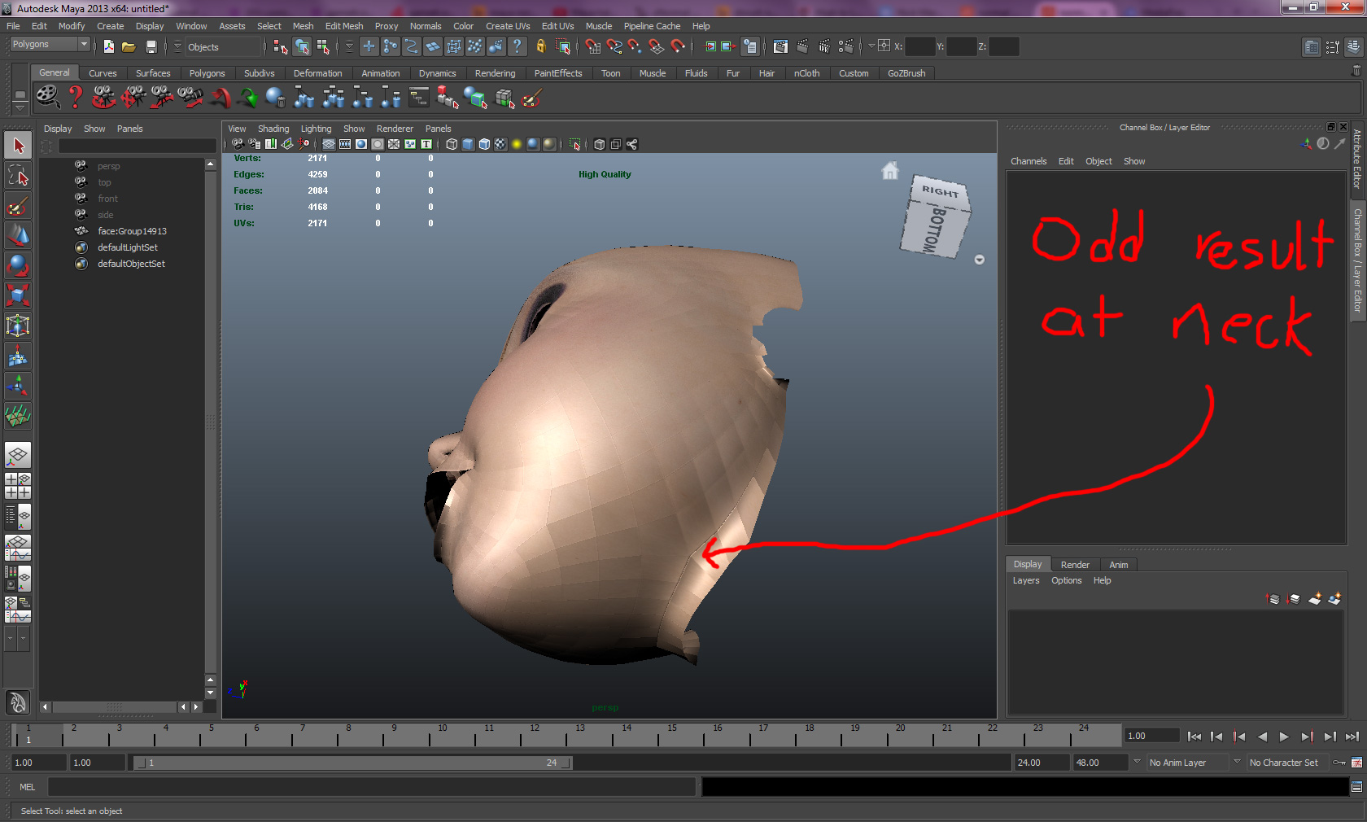The height and width of the screenshot is (822, 1367).
Task: Click the range slider bar handle
Action: [352, 763]
